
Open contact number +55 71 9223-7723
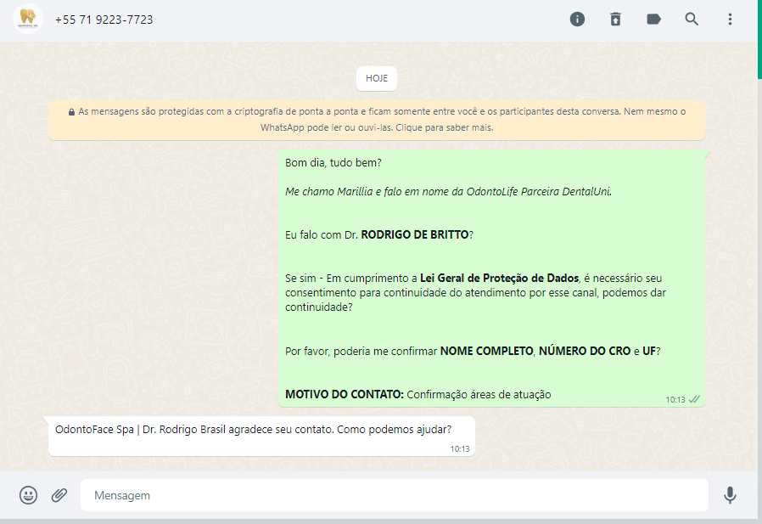[104, 20]
